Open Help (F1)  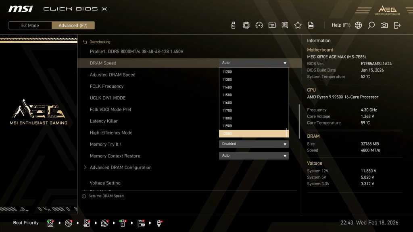341,25
